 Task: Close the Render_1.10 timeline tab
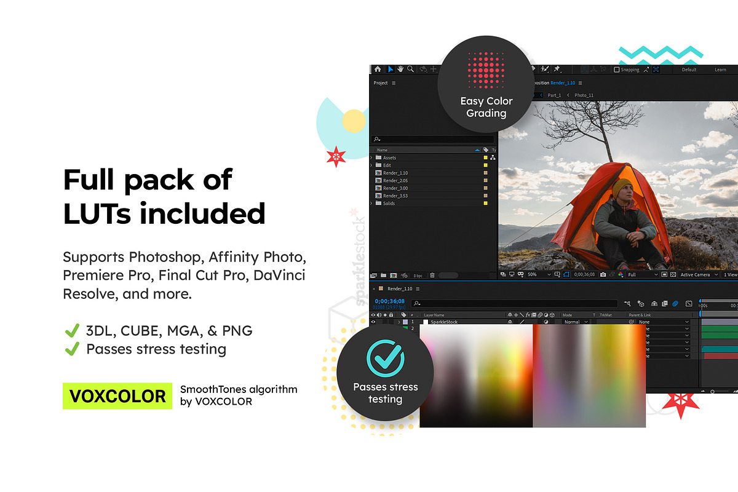(374, 288)
